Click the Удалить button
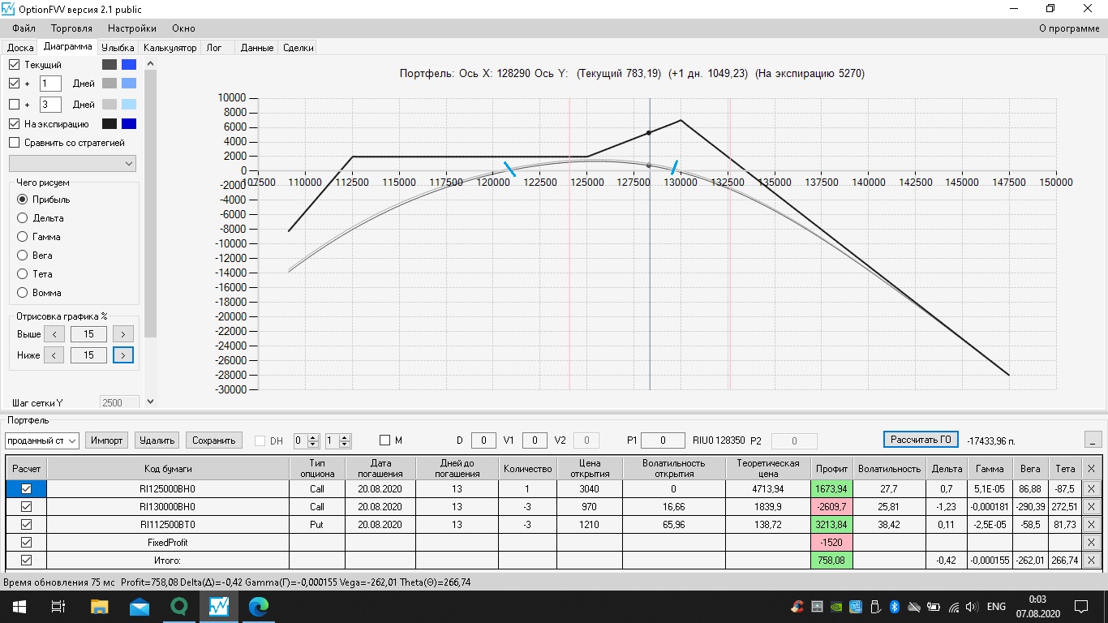The image size is (1108, 623). point(157,440)
